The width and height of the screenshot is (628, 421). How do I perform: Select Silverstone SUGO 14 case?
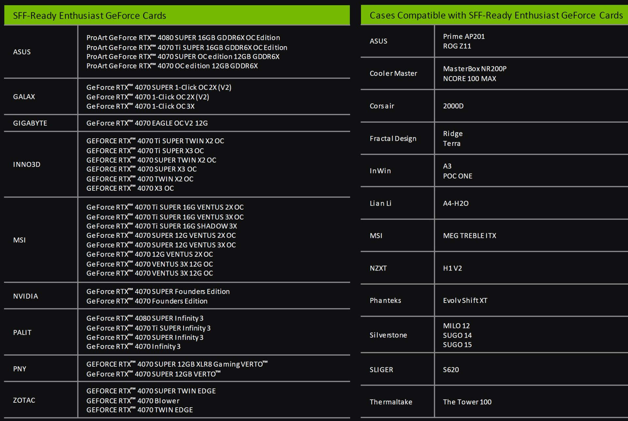click(x=457, y=335)
